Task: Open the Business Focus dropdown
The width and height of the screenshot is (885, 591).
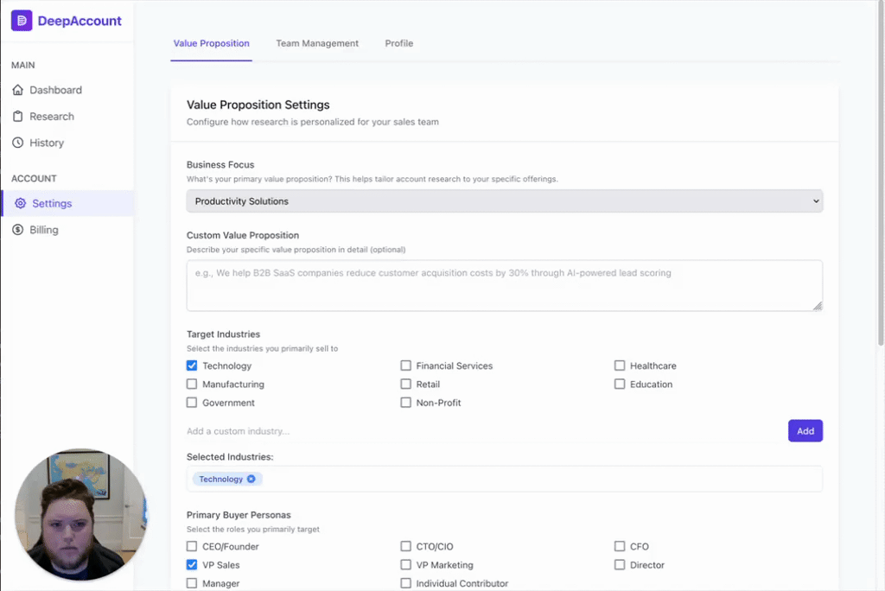Action: coord(505,201)
